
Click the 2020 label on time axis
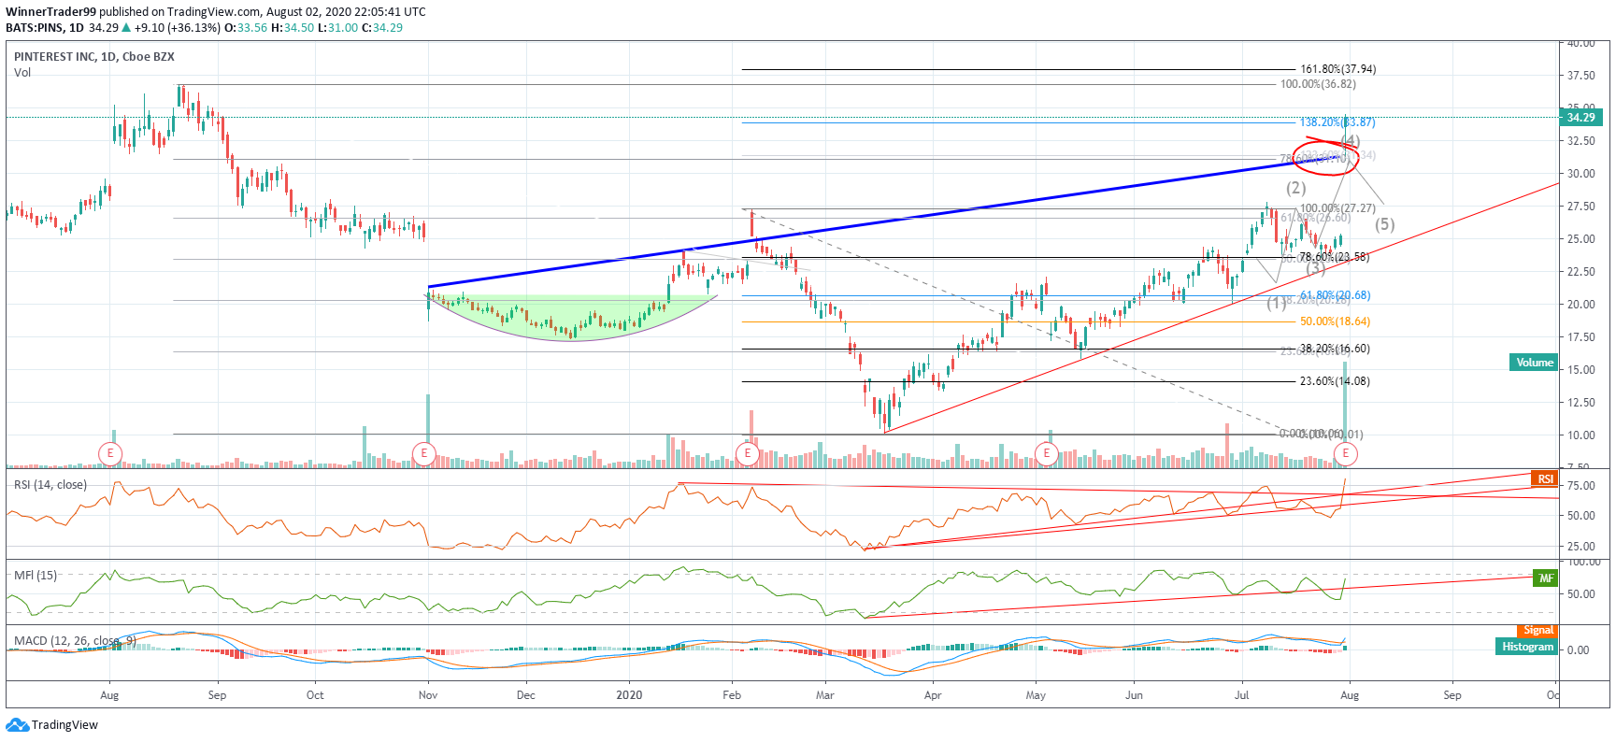tap(629, 695)
